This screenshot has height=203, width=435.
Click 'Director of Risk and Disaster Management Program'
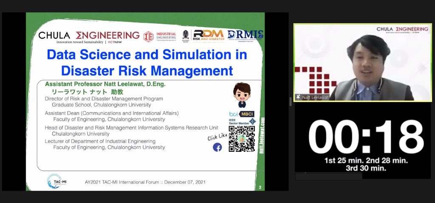[104, 99]
